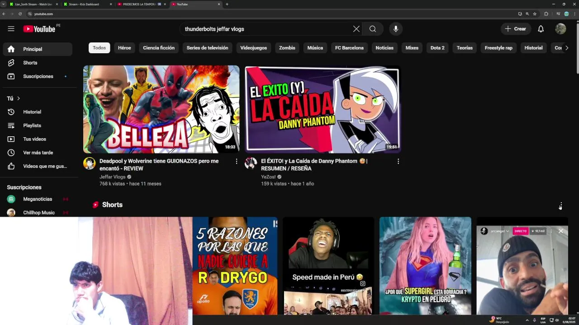Switch to the Stream - Kick Dashboard tab
The width and height of the screenshot is (579, 325).
pyautogui.click(x=88, y=4)
